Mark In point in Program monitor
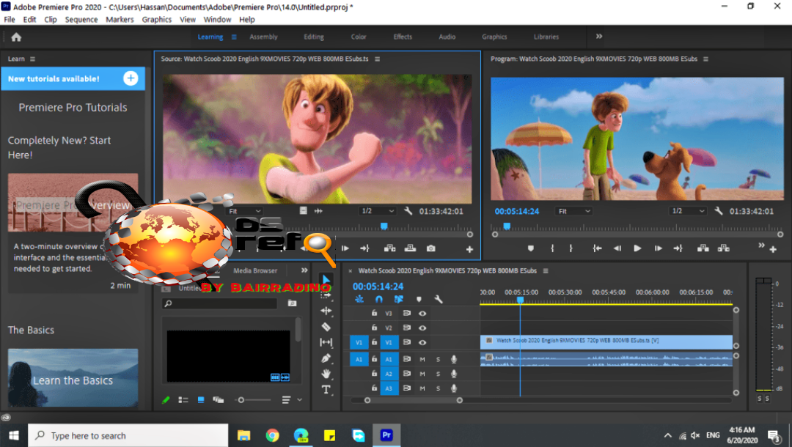The width and height of the screenshot is (792, 447). (552, 248)
